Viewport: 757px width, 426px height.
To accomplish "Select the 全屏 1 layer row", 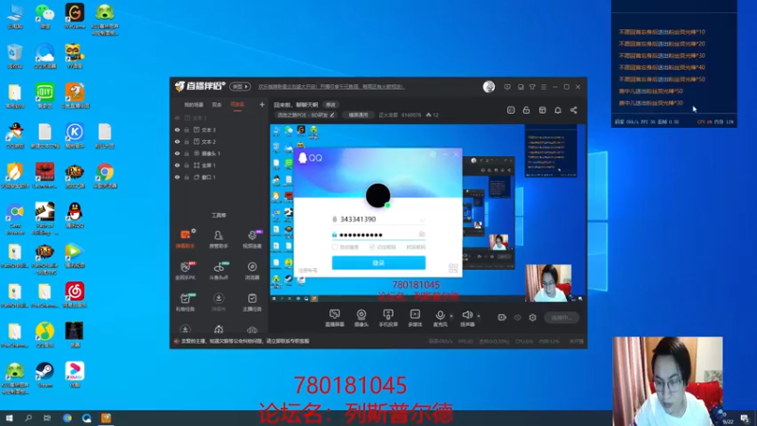I will [220, 165].
